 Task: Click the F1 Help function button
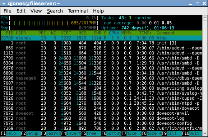tap(11, 133)
